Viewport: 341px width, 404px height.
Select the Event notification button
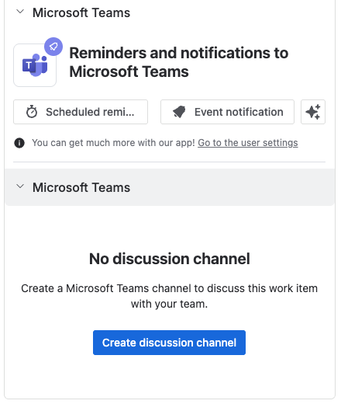[227, 112]
